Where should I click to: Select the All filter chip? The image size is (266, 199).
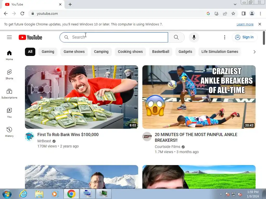(x=30, y=52)
